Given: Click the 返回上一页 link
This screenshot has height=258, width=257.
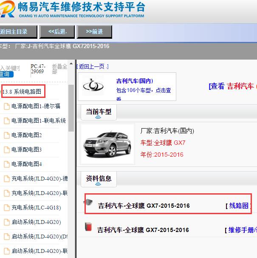Looking at the screenshot, I should tap(93, 66).
